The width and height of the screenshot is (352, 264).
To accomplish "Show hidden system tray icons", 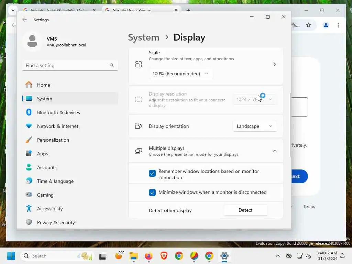I will (278, 256).
